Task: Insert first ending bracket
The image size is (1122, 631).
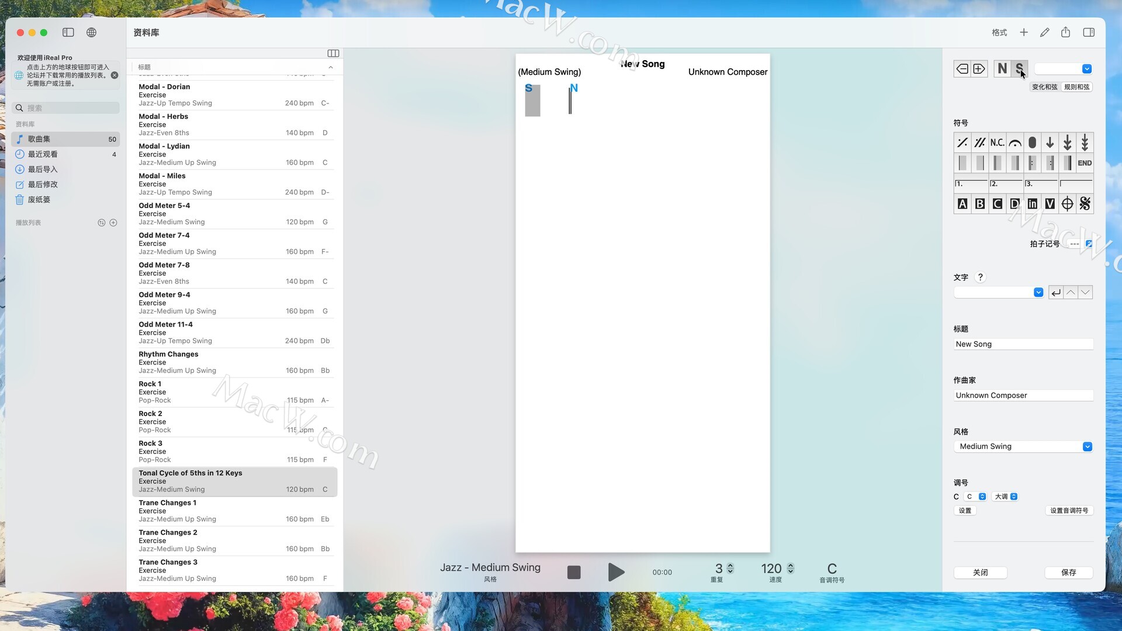Action: [x=971, y=184]
